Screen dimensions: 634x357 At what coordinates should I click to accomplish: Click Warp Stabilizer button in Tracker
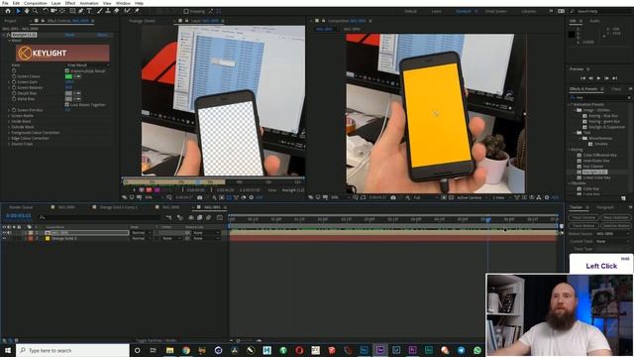[x=615, y=218]
